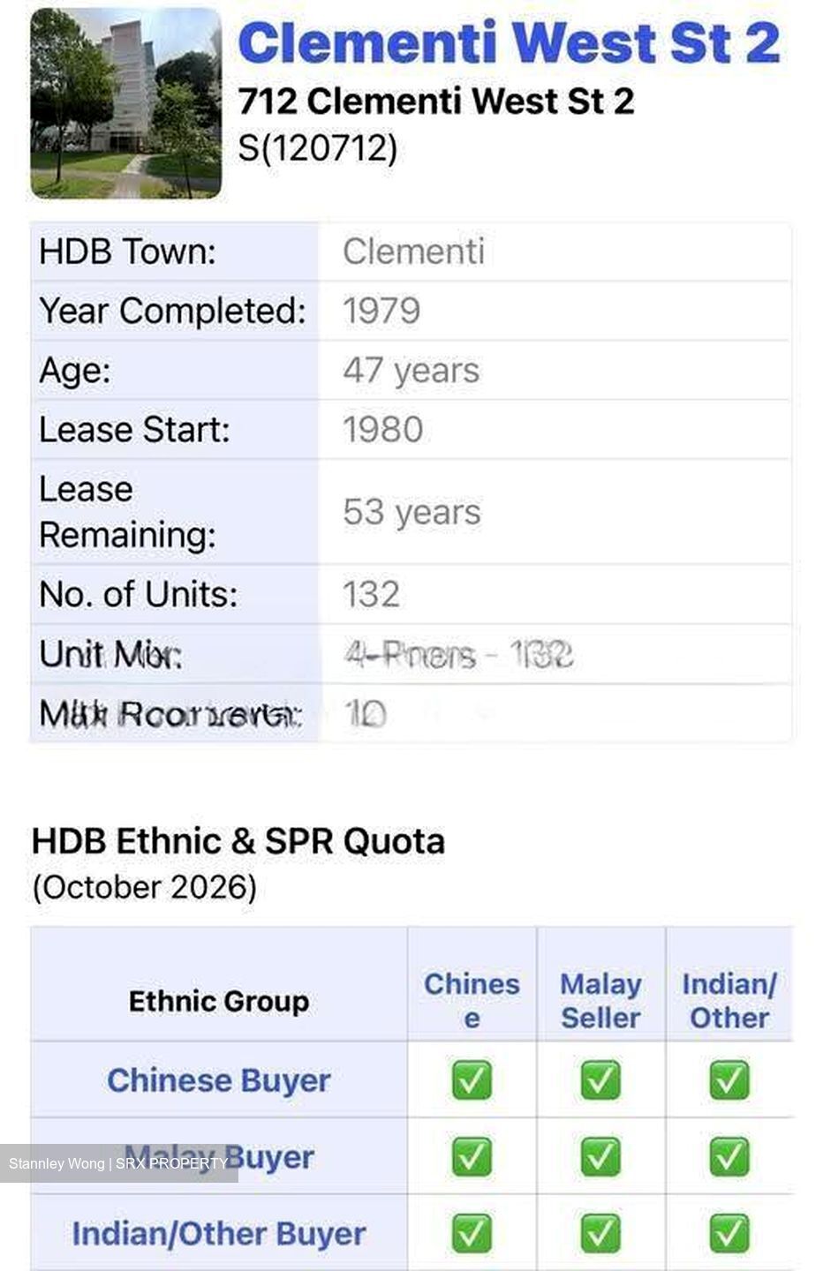The image size is (823, 1271).
Task: Click the Chinese Buyer to Indian/Other checkmark
Action: coord(729,1079)
